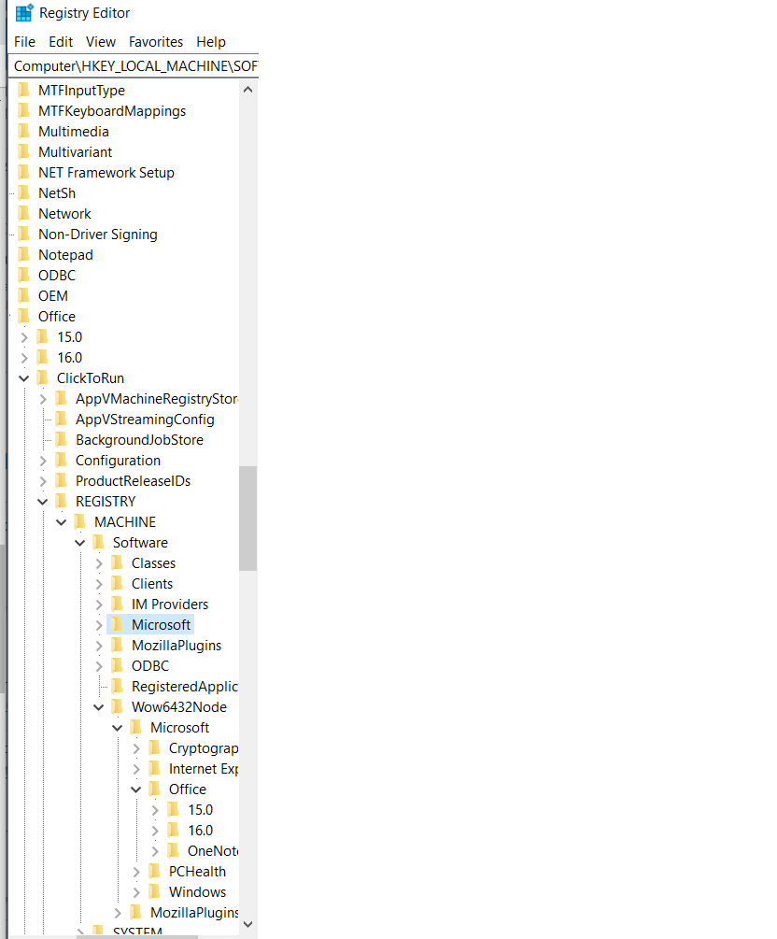777x939 pixels.
Task: Expand the 15.0 key under top-level Office
Action: 24,337
